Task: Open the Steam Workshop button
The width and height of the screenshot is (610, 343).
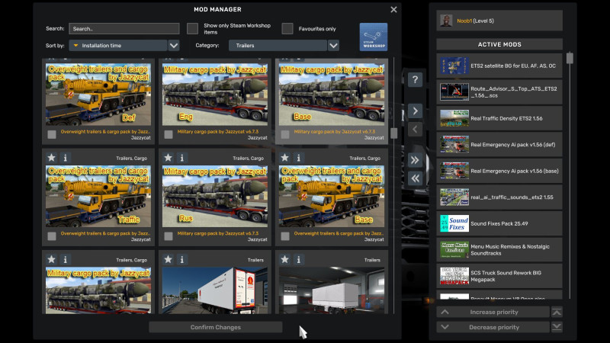Action: pyautogui.click(x=373, y=37)
